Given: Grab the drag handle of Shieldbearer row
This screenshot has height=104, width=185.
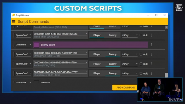Looking at the screenshot, I should [x=13, y=73].
